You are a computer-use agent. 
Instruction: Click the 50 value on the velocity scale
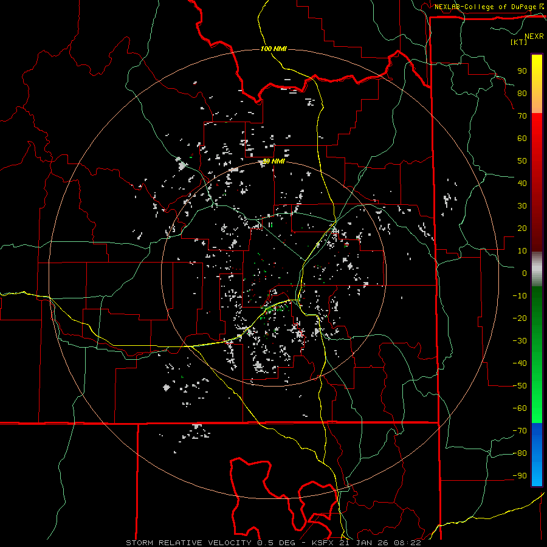pyautogui.click(x=522, y=161)
